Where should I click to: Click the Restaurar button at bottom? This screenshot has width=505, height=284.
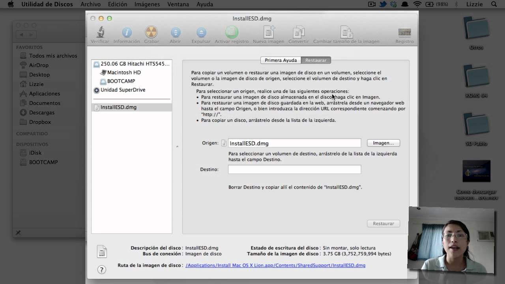tap(383, 223)
